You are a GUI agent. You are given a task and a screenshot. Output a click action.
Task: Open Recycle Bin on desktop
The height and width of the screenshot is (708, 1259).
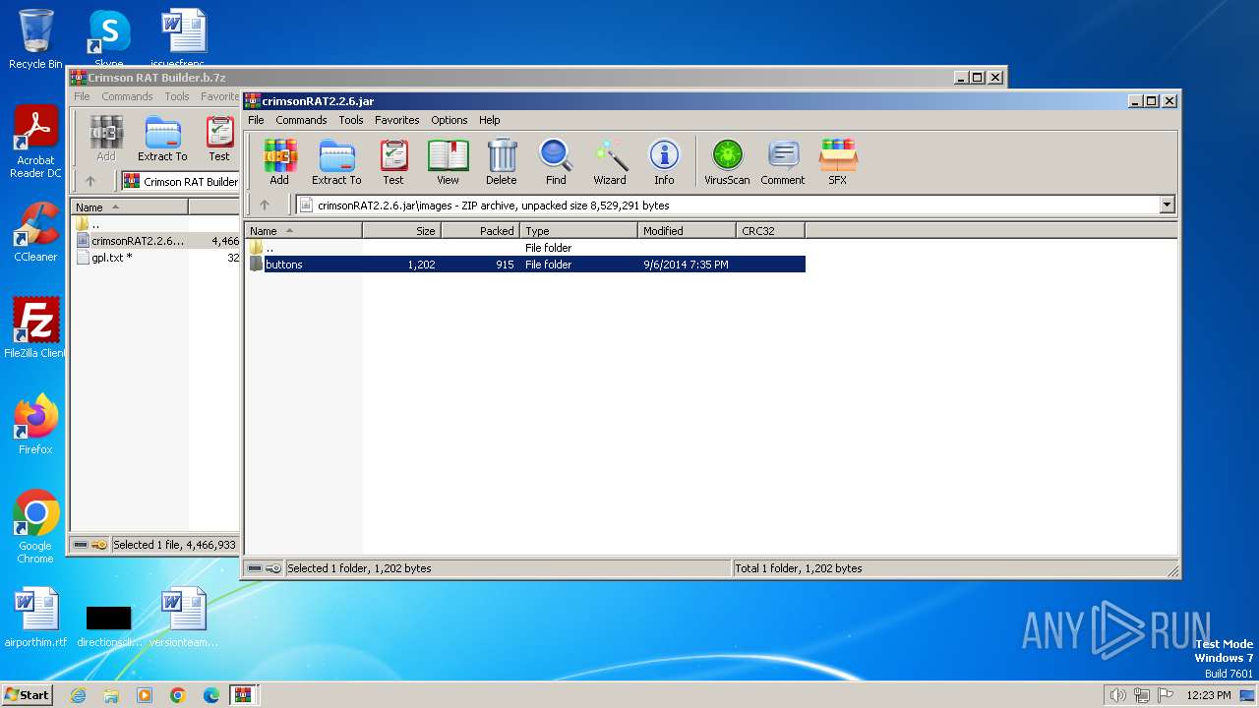click(35, 39)
